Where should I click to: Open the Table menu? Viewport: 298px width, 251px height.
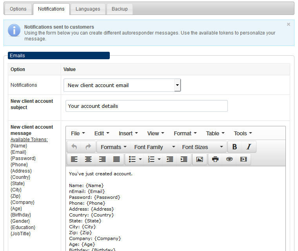(215, 133)
